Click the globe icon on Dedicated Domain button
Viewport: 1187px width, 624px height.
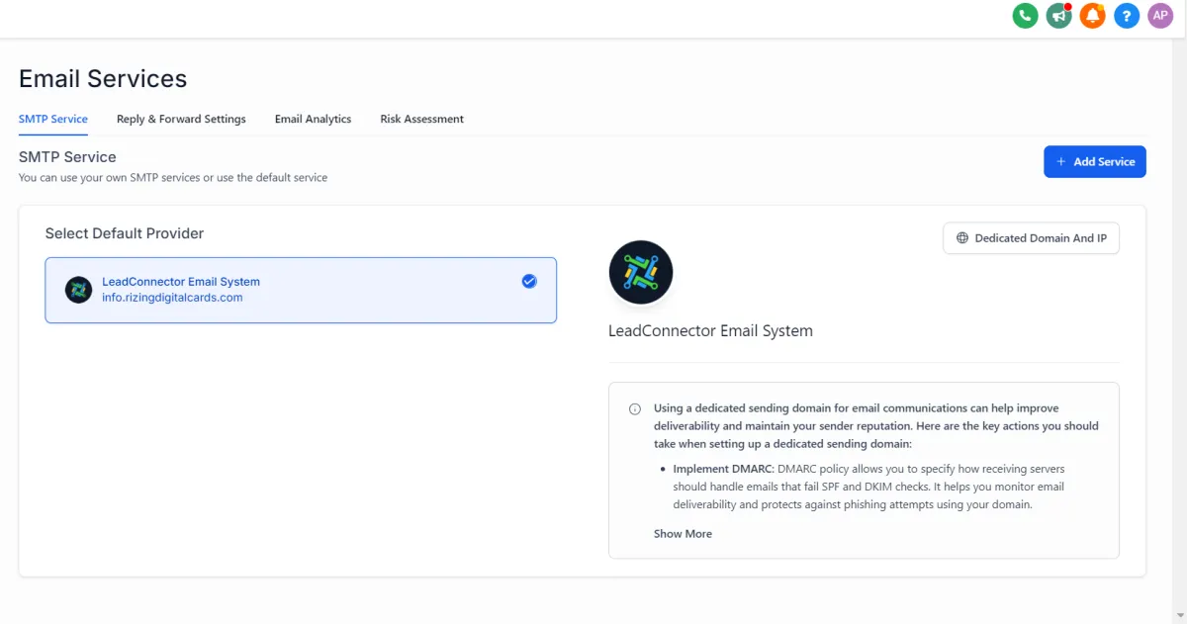pyautogui.click(x=962, y=238)
